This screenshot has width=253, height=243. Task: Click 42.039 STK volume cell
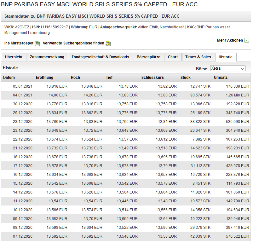pos(200,236)
